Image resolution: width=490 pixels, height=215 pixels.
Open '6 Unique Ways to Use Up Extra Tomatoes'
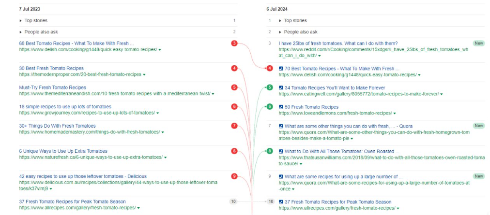click(x=63, y=151)
